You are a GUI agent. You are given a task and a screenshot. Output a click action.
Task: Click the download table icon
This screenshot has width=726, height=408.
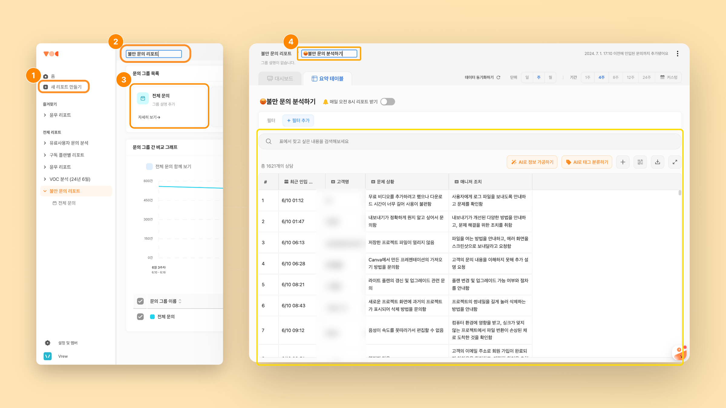pos(657,162)
